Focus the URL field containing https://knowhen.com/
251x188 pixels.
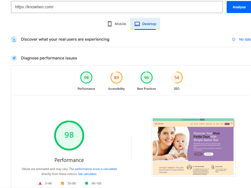click(x=117, y=7)
